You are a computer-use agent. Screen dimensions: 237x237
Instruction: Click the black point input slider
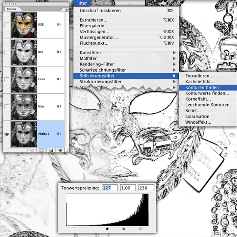(x=107, y=229)
